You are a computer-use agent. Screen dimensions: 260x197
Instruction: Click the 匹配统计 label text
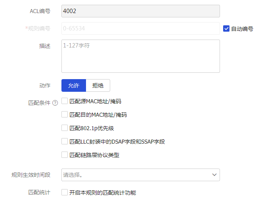39,192
